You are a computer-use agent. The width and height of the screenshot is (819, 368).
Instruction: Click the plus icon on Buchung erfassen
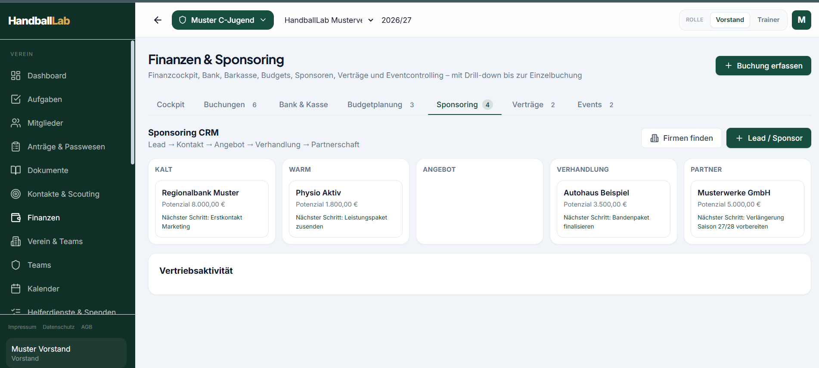pos(729,65)
